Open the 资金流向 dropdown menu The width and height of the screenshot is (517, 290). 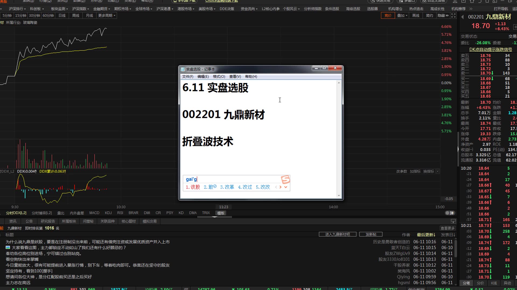(249, 9)
